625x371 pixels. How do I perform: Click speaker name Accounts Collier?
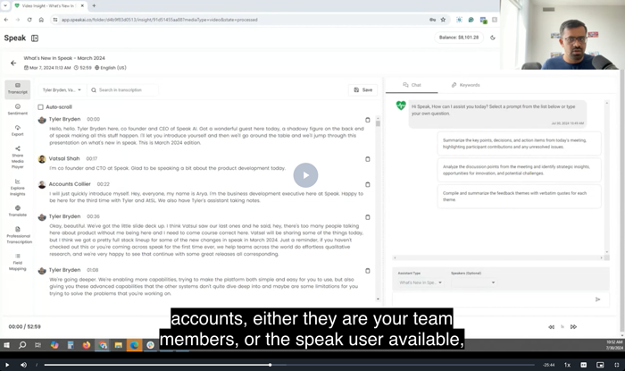(x=70, y=184)
